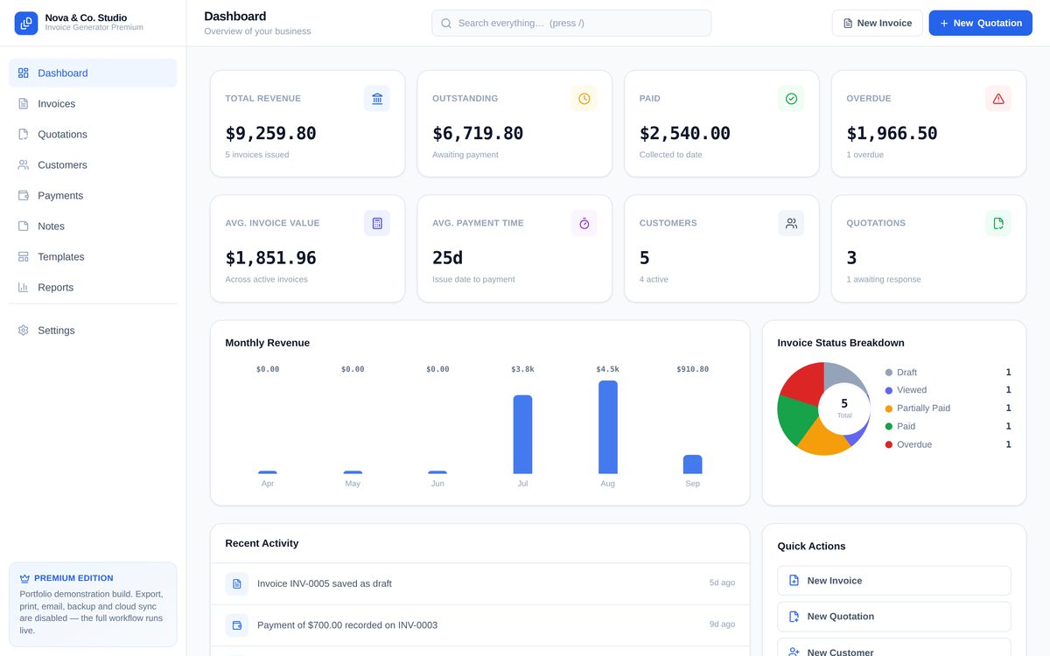Click 'Invoice INV-0005 saved as draft' text
Viewport: 1050px width, 656px height.
point(325,583)
